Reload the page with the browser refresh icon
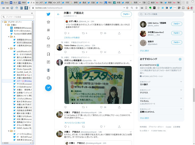 tap(12, 8)
